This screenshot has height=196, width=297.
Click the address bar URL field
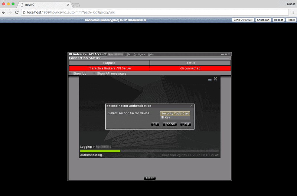click(x=155, y=12)
